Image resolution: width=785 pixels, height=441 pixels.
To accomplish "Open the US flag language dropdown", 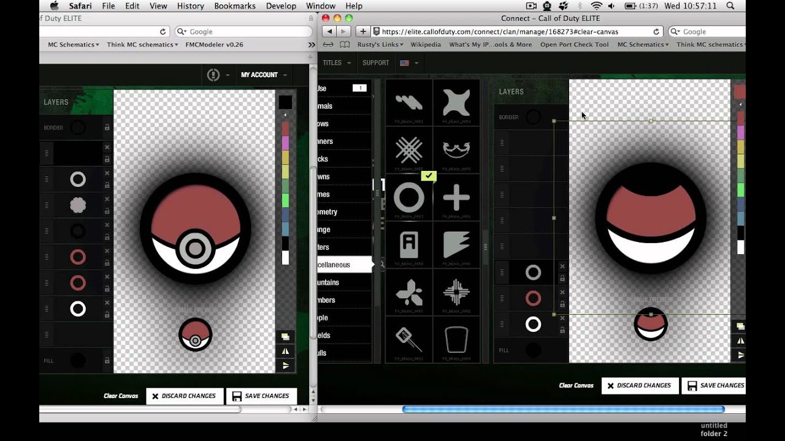I will click(408, 62).
